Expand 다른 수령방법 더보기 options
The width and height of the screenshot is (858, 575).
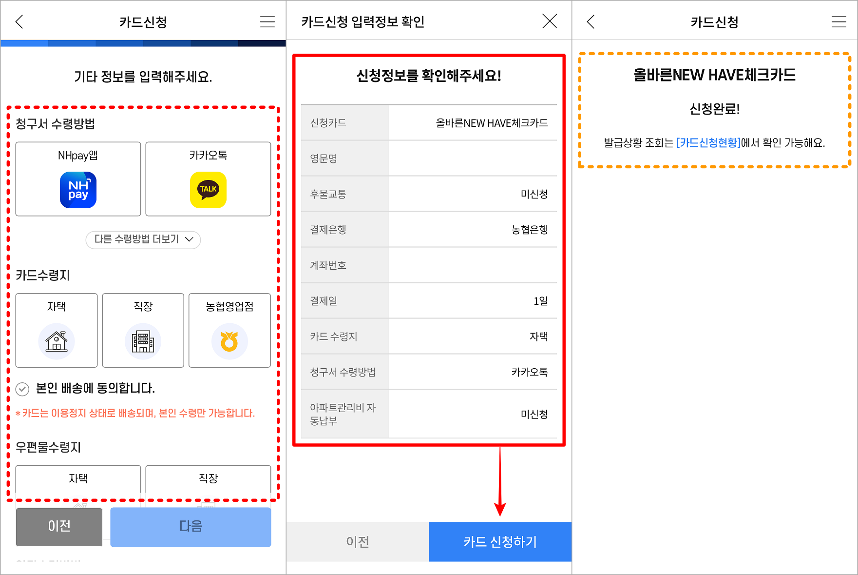click(143, 240)
